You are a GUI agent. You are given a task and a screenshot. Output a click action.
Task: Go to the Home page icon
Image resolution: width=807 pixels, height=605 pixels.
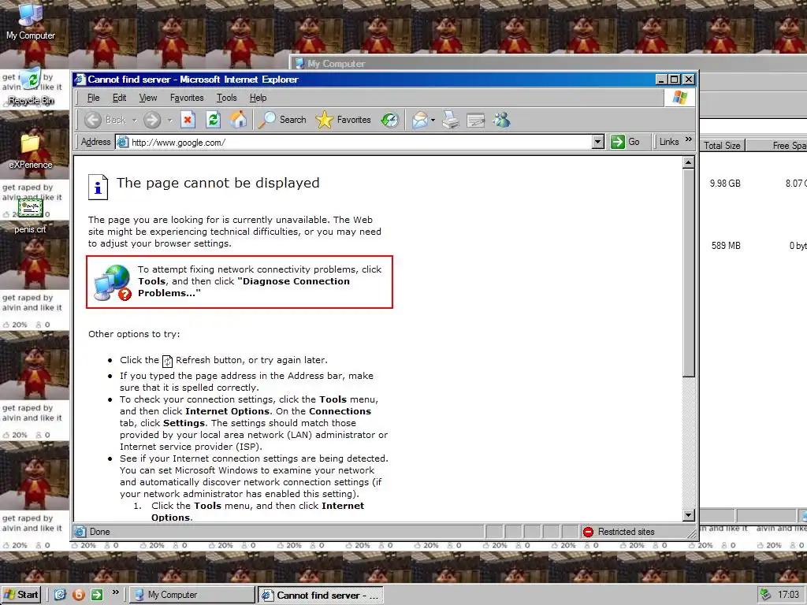(x=238, y=120)
